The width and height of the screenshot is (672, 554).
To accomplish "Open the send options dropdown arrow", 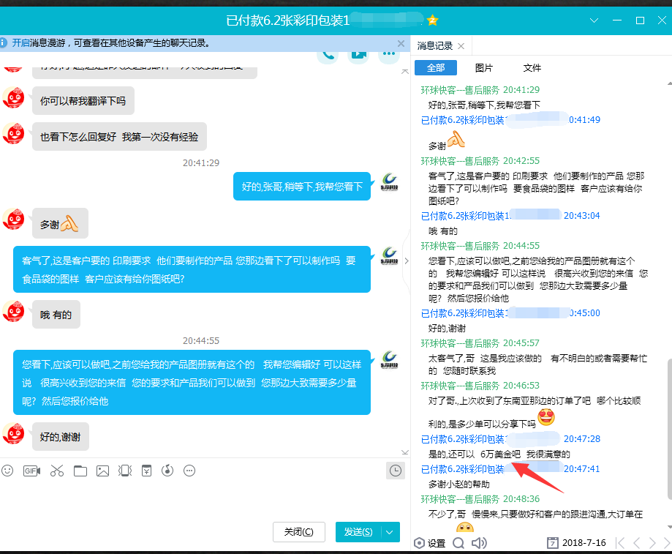I will pos(389,532).
